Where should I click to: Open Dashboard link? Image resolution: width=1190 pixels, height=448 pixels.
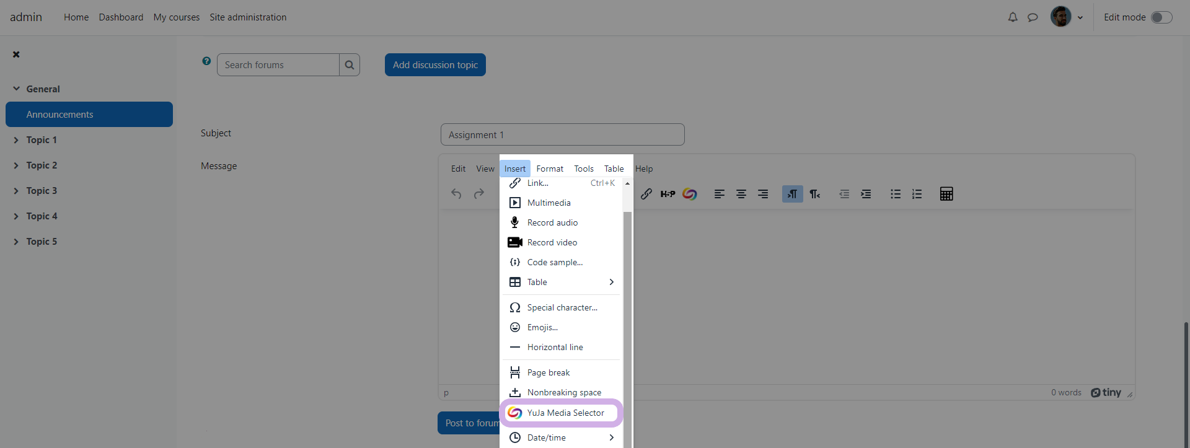(x=121, y=17)
